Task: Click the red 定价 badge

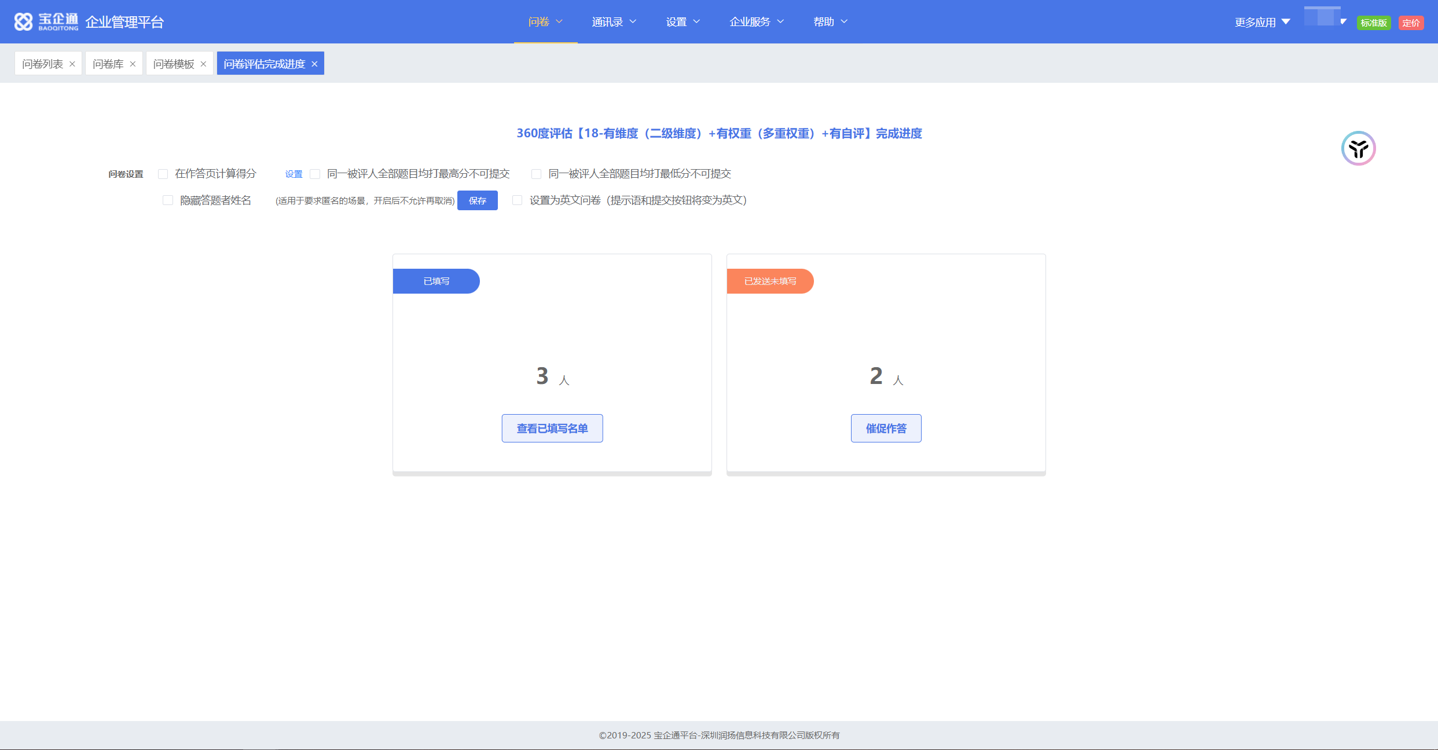Action: [1411, 23]
